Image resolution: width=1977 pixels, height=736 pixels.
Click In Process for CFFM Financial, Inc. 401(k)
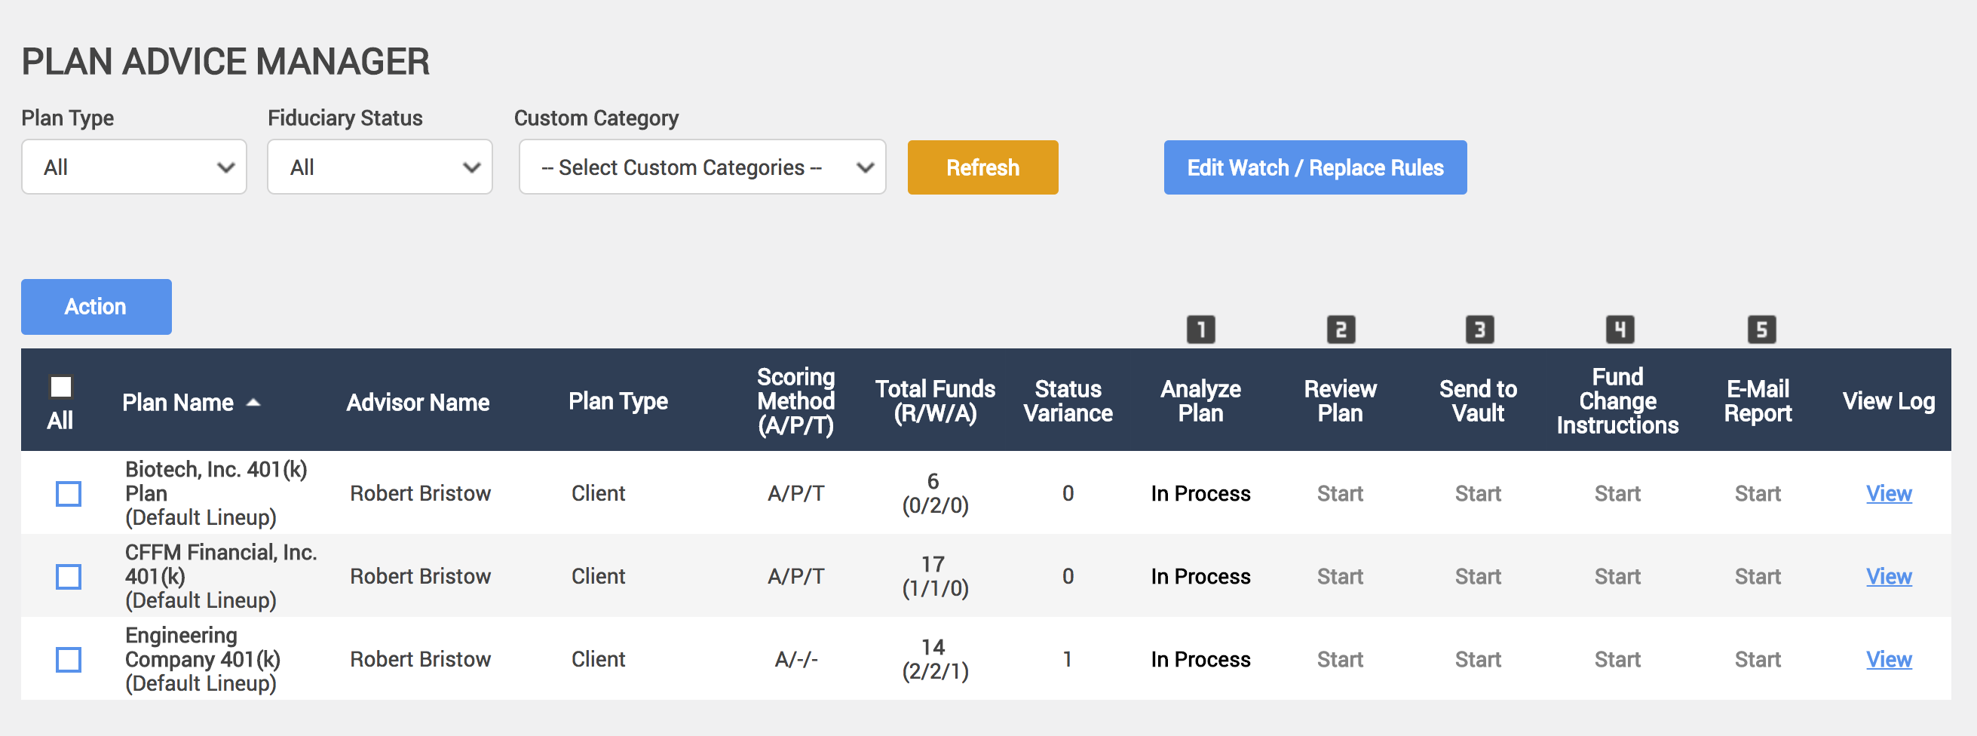click(x=1200, y=575)
